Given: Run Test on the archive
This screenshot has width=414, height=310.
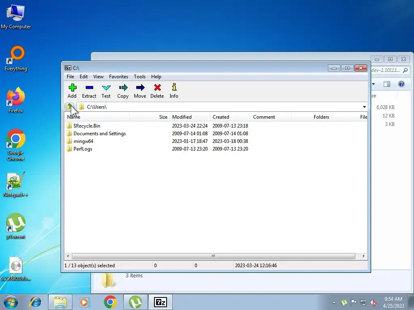Looking at the screenshot, I should click(x=106, y=91).
